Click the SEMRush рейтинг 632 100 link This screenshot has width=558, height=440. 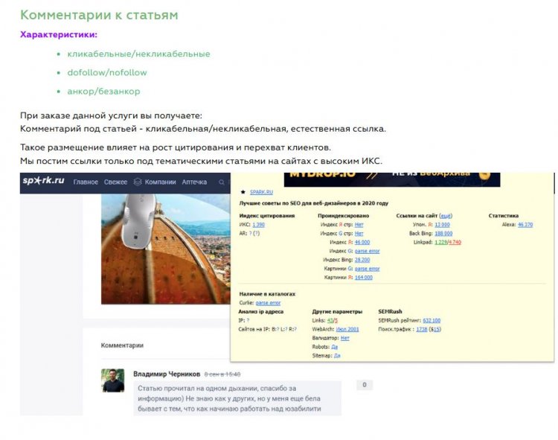432,320
